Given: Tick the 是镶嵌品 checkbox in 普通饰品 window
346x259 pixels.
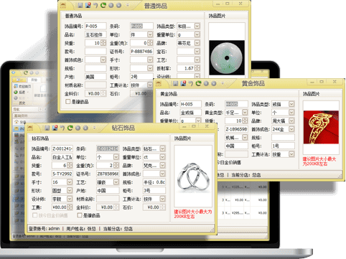Looking at the screenshot, I should (x=68, y=102).
